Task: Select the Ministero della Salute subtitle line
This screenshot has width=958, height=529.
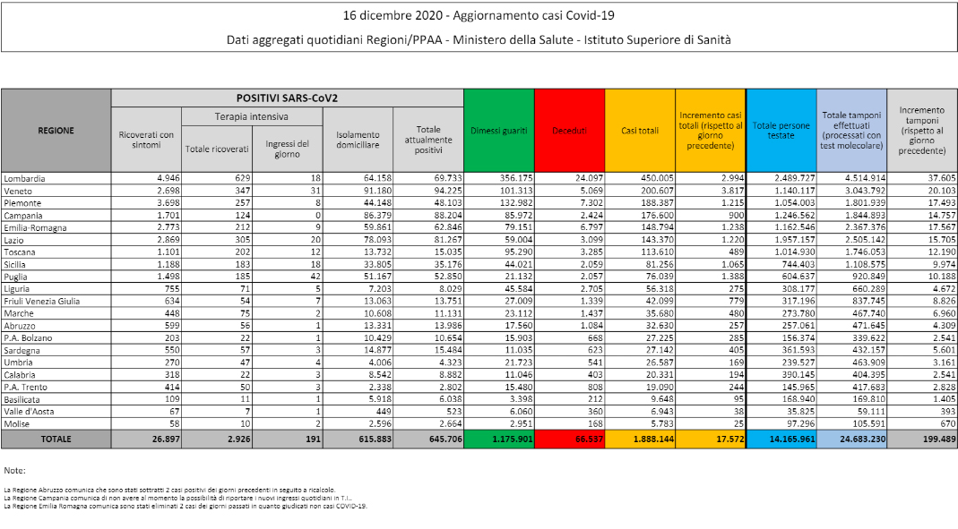Action: [x=479, y=39]
